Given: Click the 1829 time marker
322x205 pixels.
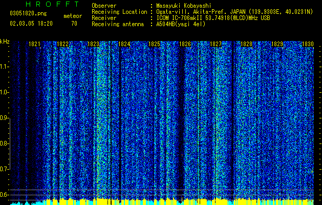Looking at the screenshot, I should coord(277,44).
